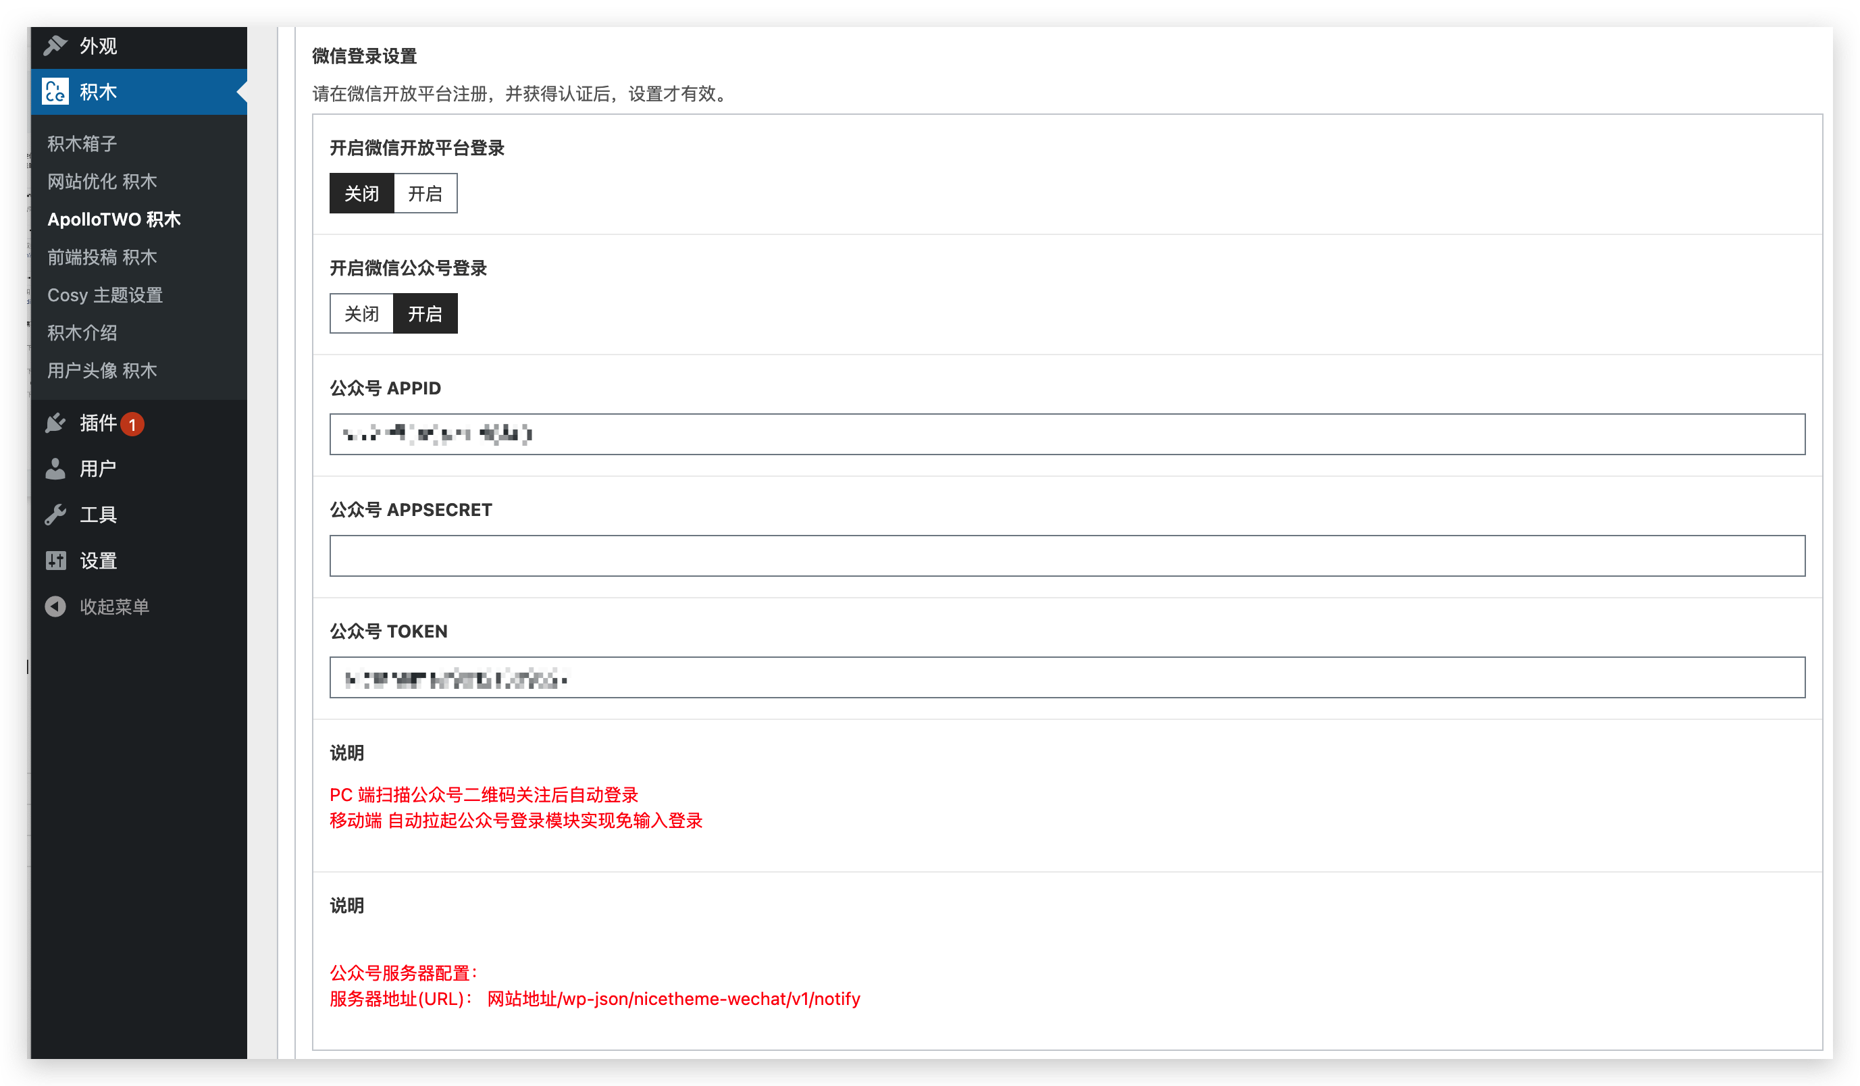This screenshot has width=1860, height=1086.
Task: Click the 外观 paintbrush icon
Action: tap(55, 46)
